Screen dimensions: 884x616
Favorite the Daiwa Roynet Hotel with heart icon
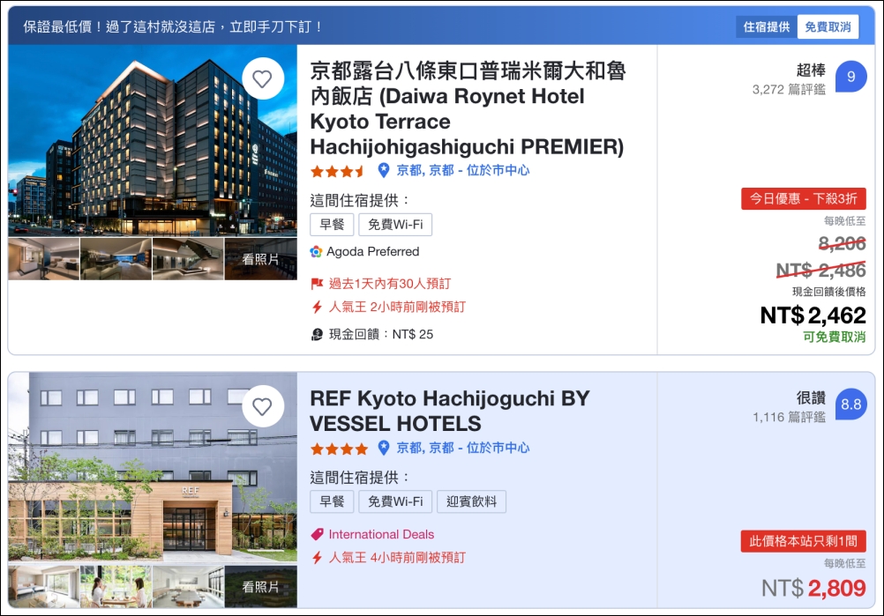click(263, 78)
